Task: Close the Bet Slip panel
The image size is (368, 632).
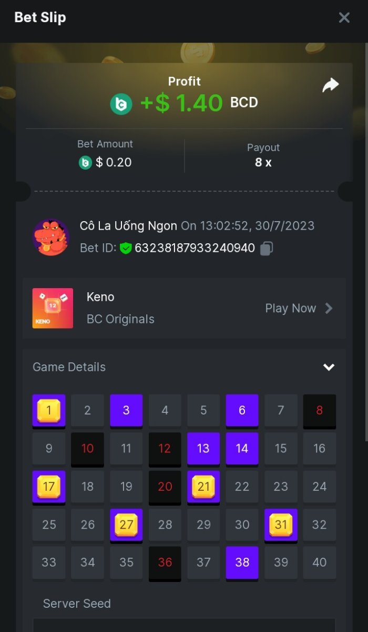Action: pos(344,17)
